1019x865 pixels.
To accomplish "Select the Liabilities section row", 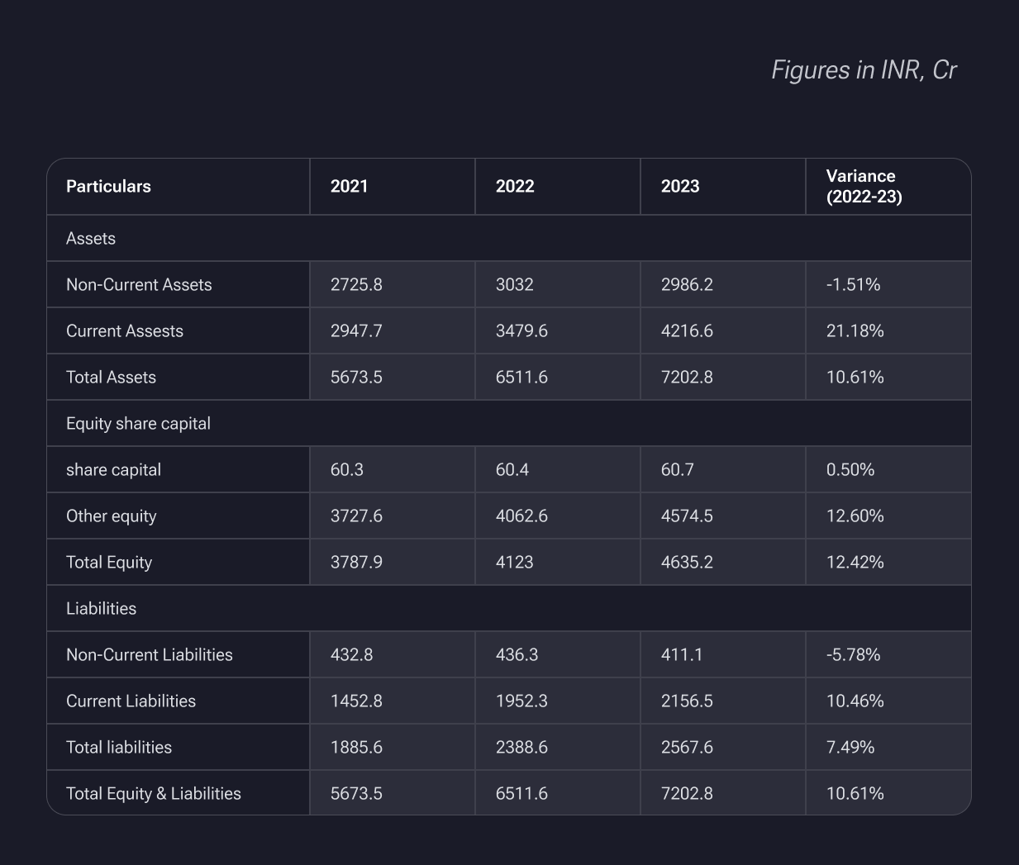I will pos(101,609).
